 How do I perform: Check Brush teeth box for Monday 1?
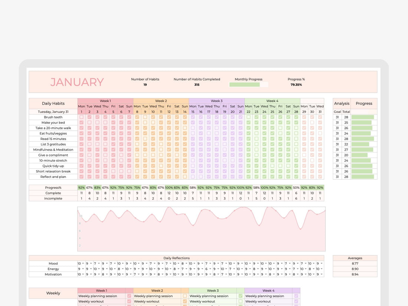(x=81, y=117)
